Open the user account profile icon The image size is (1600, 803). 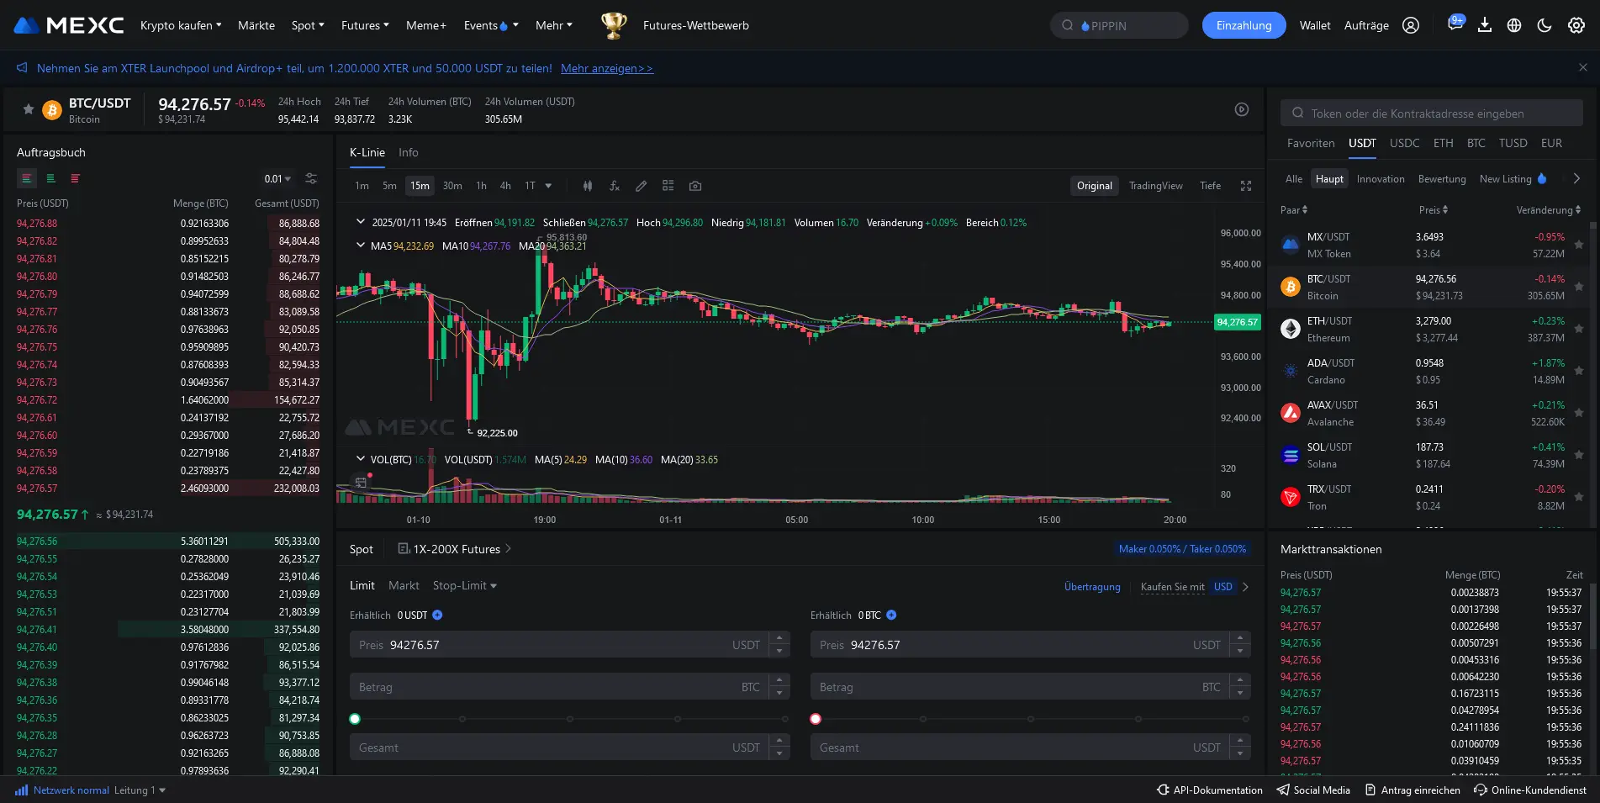pos(1411,25)
